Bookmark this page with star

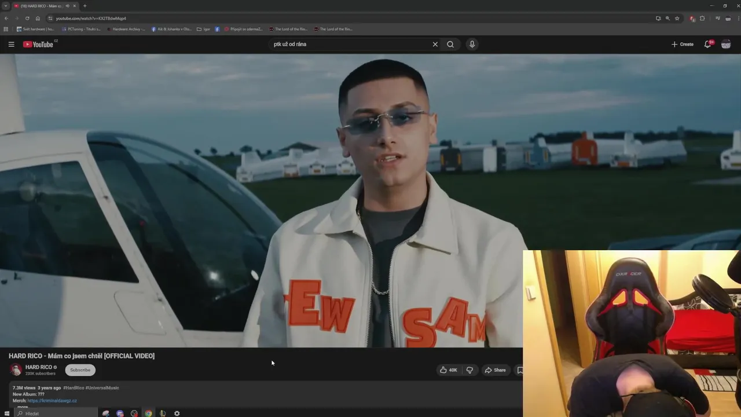pos(677,19)
